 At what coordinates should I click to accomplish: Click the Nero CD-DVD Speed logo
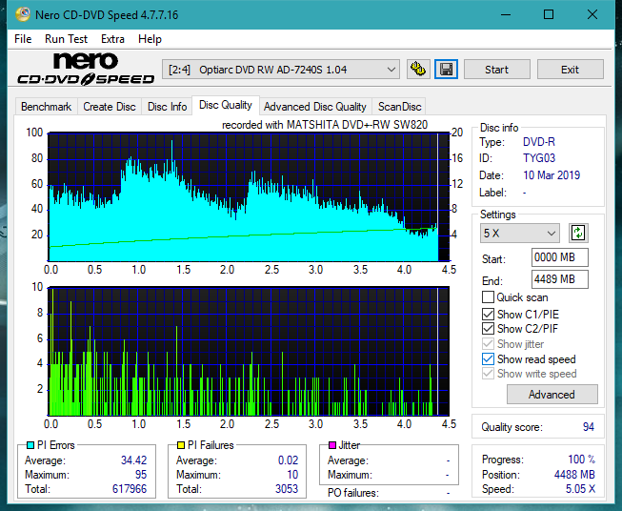coord(86,70)
